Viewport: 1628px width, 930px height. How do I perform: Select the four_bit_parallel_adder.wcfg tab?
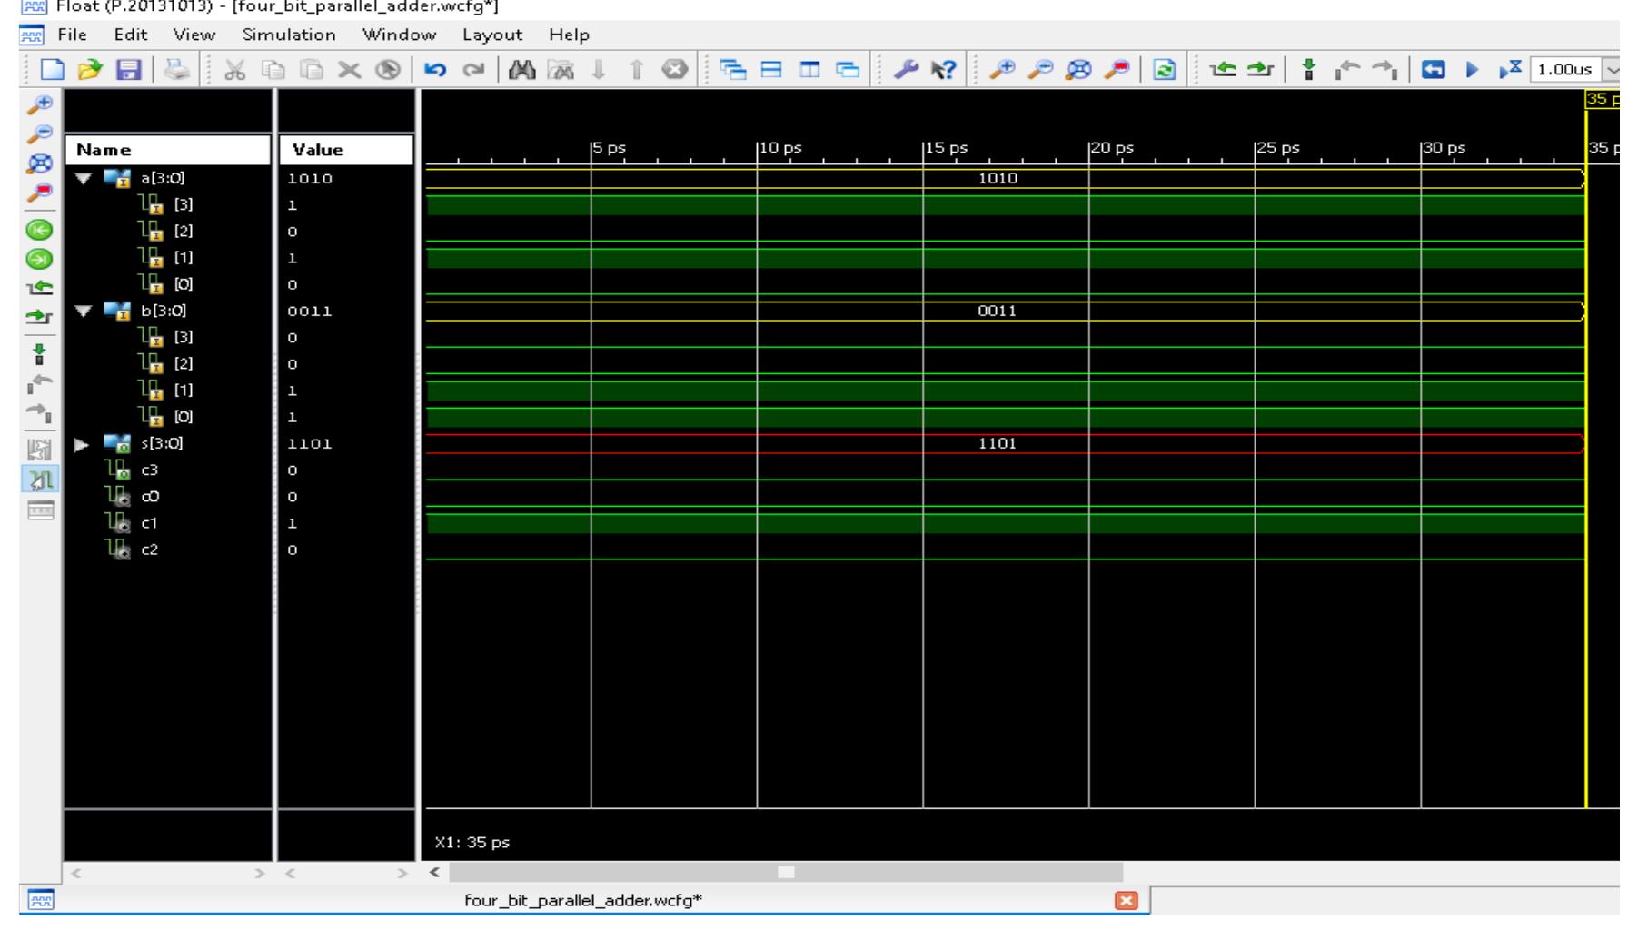click(x=583, y=901)
